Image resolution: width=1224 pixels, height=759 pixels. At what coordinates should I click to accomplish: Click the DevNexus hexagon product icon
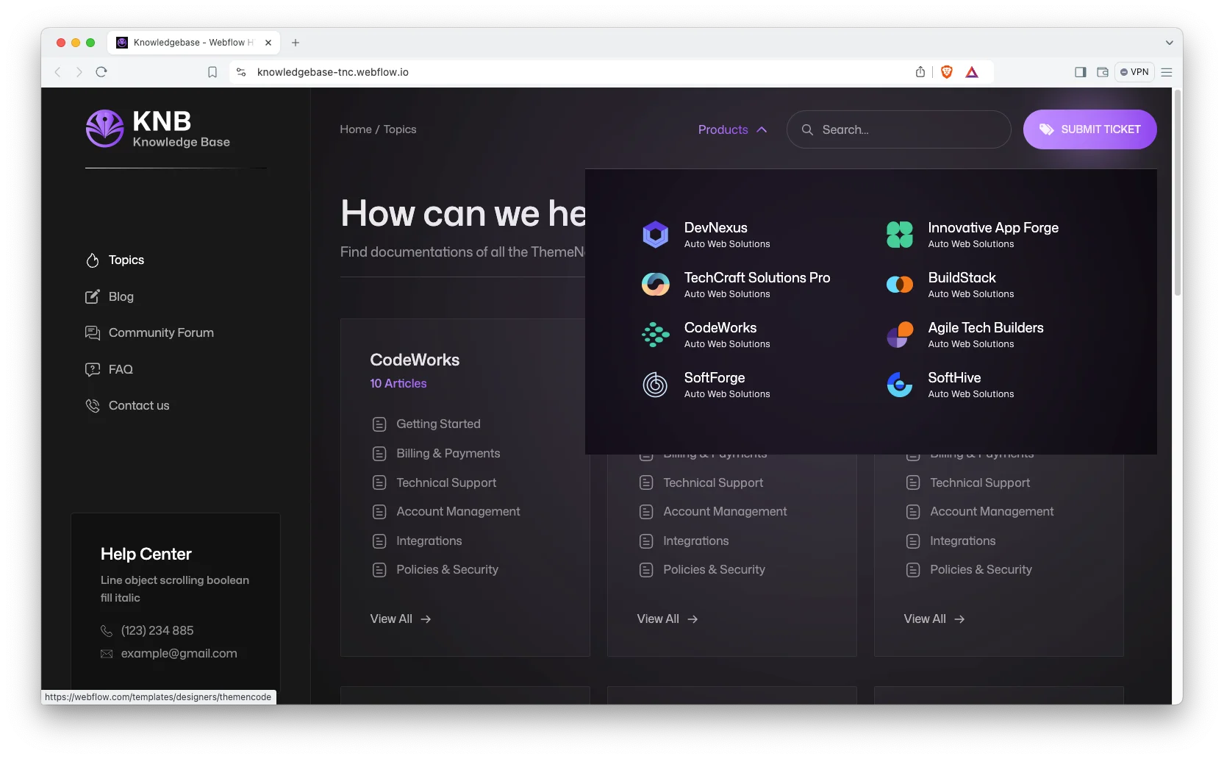pos(655,235)
